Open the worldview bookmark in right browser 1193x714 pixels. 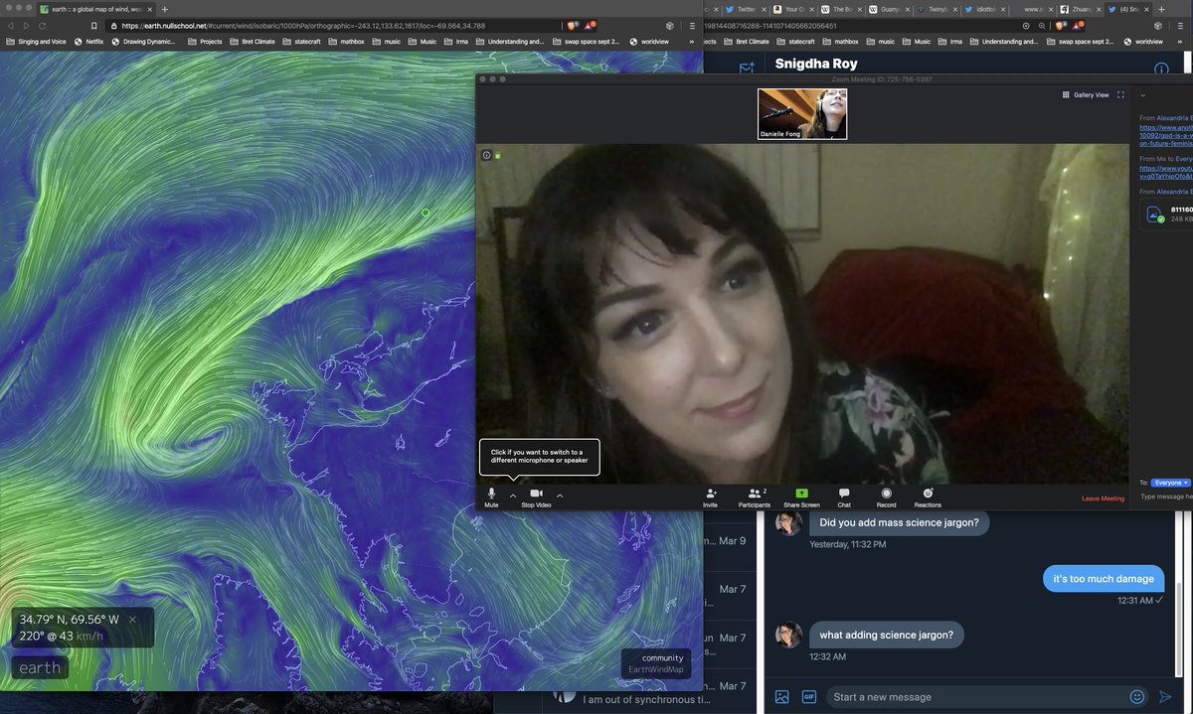click(x=1143, y=42)
